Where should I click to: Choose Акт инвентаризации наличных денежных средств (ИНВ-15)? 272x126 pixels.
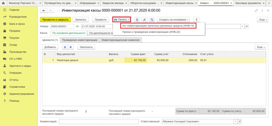click(158, 26)
